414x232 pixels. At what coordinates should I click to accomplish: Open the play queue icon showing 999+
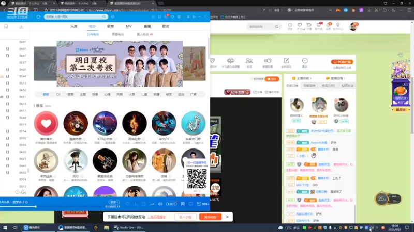click(x=203, y=204)
